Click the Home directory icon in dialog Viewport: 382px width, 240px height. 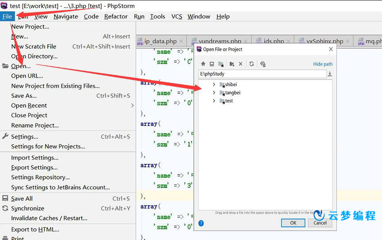click(x=203, y=64)
